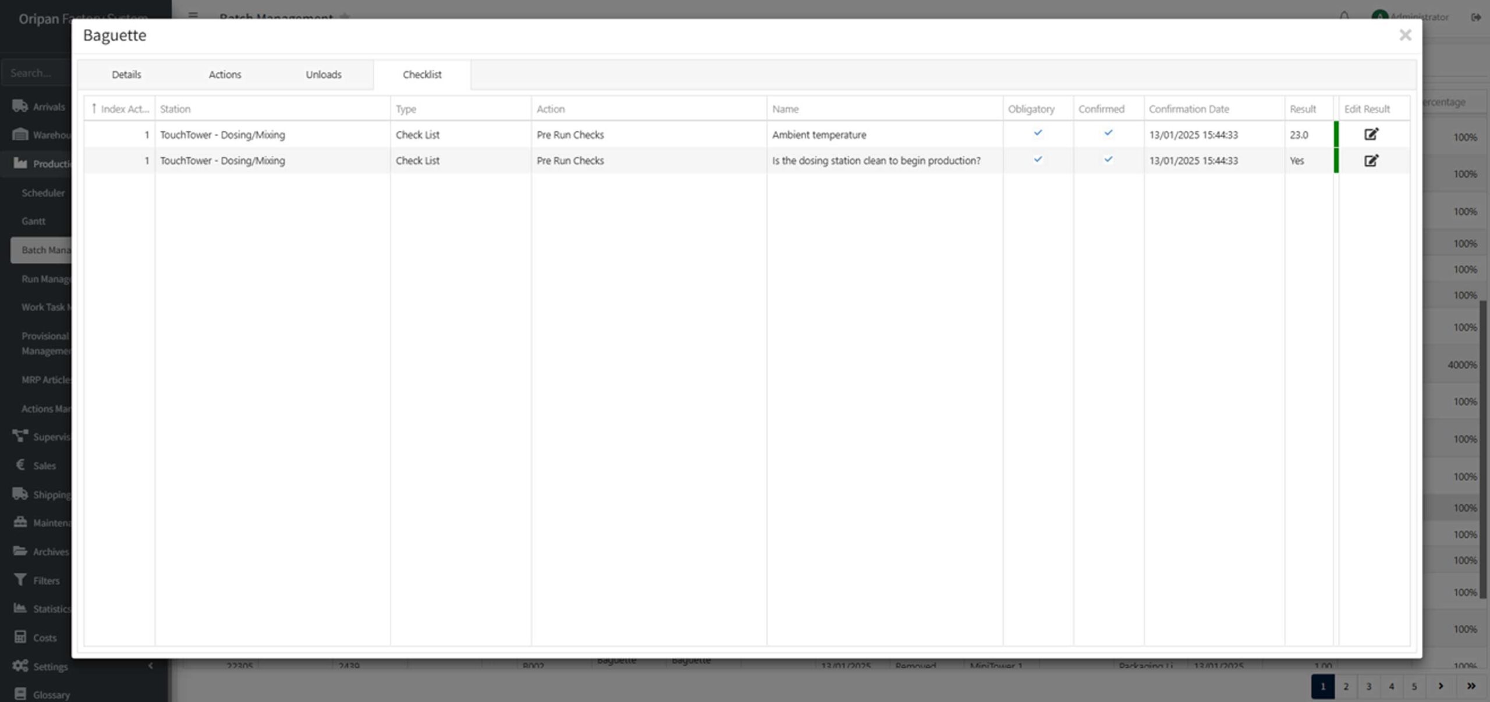The height and width of the screenshot is (702, 1490).
Task: Edit result for Ambient temperature row
Action: click(1371, 134)
